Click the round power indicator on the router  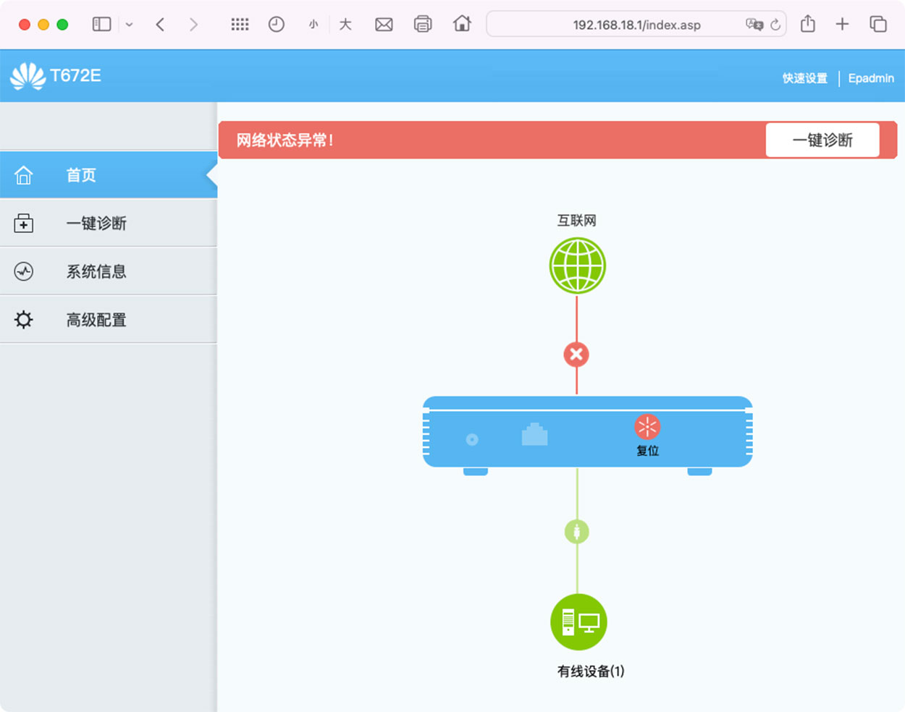[472, 439]
